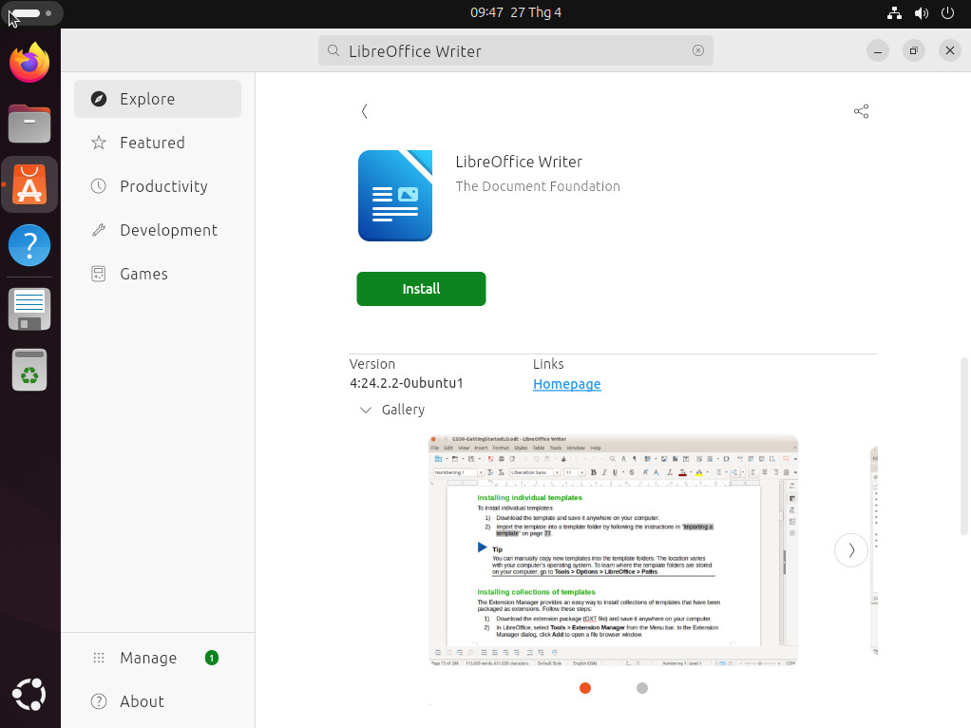Open the clock and date menu

[515, 12]
